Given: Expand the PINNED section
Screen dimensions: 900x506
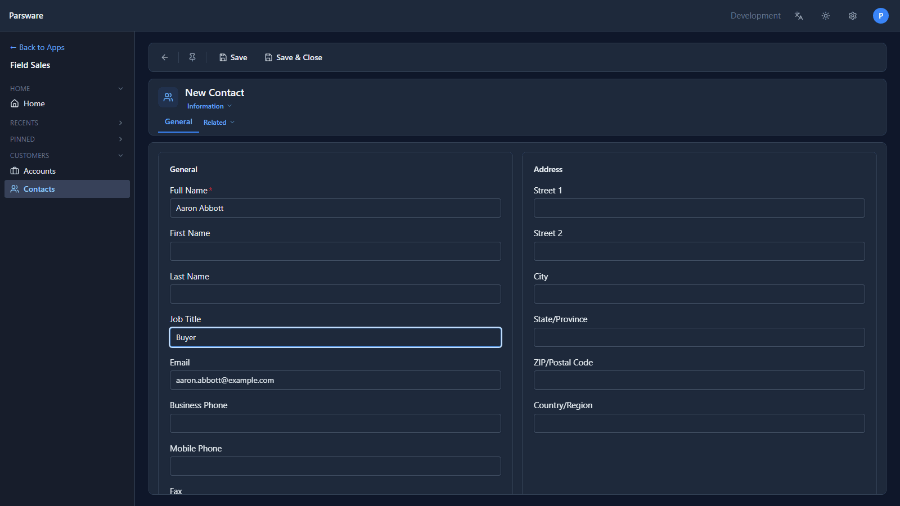Looking at the screenshot, I should (67, 139).
